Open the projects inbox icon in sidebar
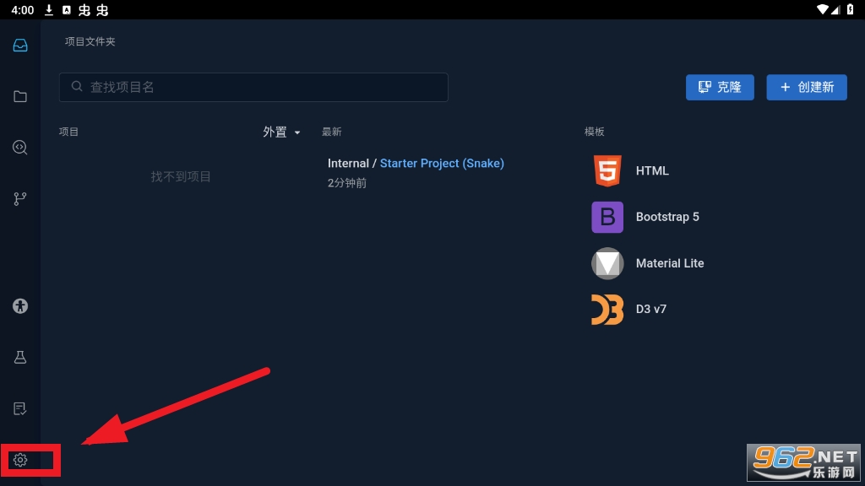This screenshot has height=486, width=865. [20, 46]
